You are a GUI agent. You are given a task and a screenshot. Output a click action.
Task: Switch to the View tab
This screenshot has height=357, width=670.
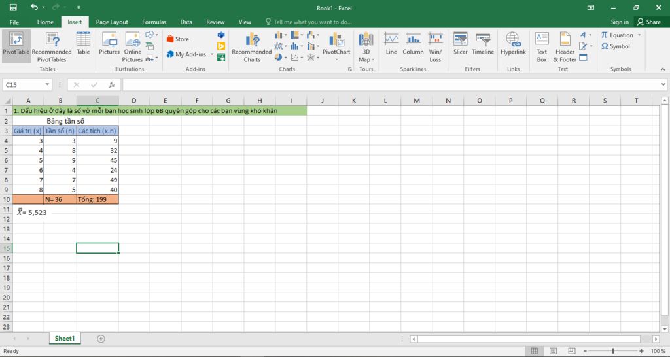[x=245, y=22]
